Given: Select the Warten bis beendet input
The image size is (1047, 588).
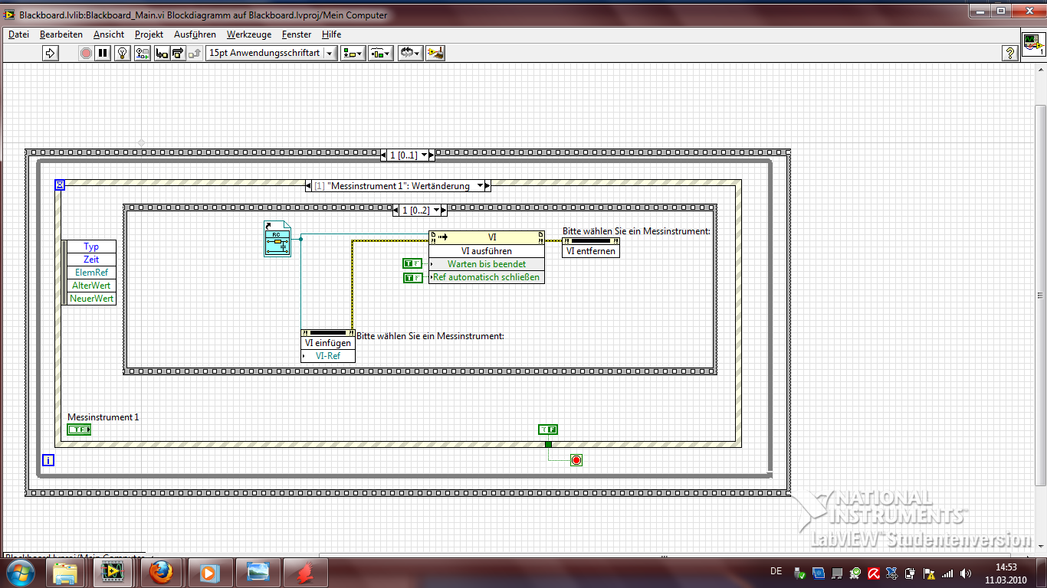Looking at the screenshot, I should (x=487, y=264).
